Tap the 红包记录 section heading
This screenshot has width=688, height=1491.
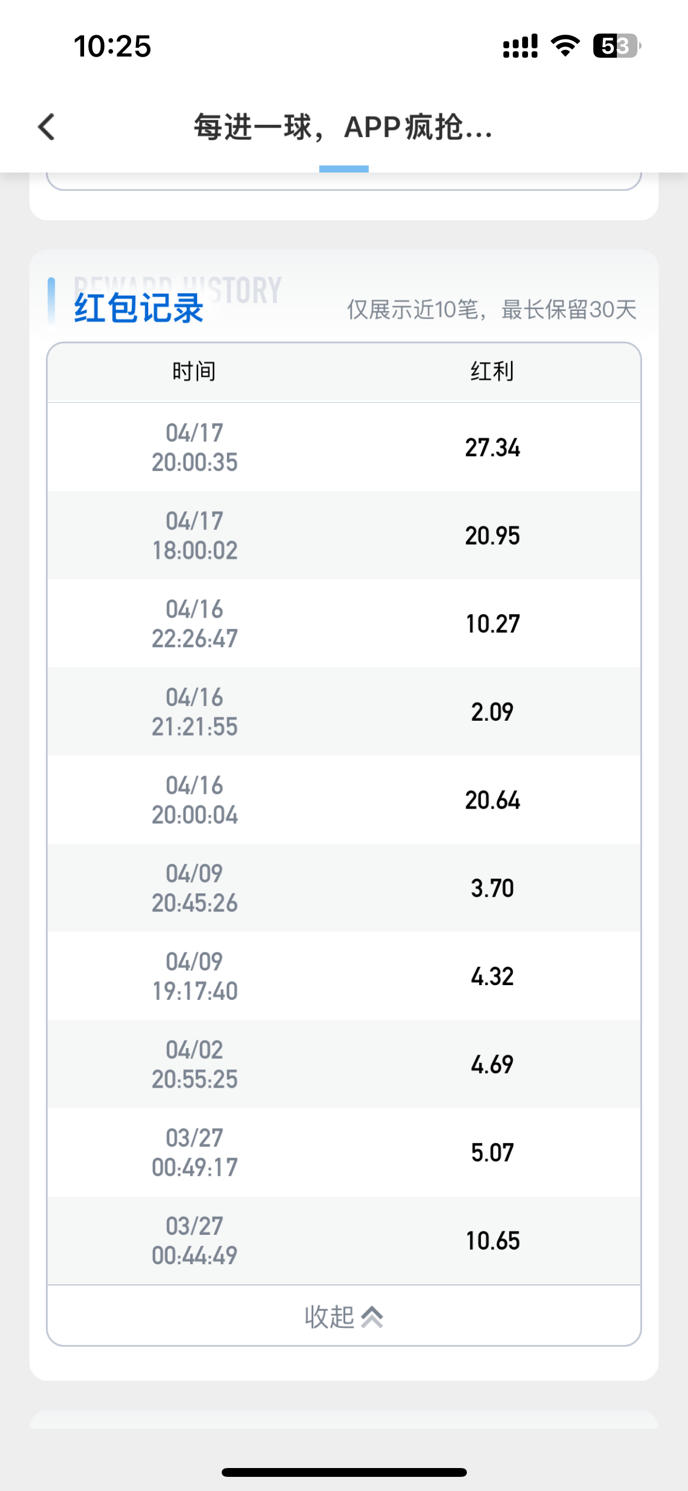coord(139,307)
